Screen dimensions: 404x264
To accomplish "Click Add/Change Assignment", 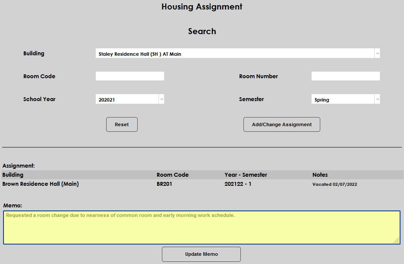I will pos(281,124).
